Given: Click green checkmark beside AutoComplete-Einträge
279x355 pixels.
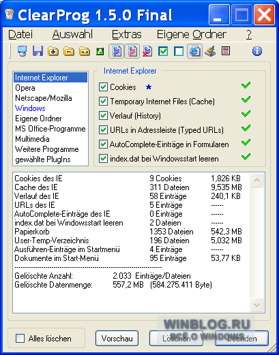Looking at the screenshot, I should pos(246,142).
